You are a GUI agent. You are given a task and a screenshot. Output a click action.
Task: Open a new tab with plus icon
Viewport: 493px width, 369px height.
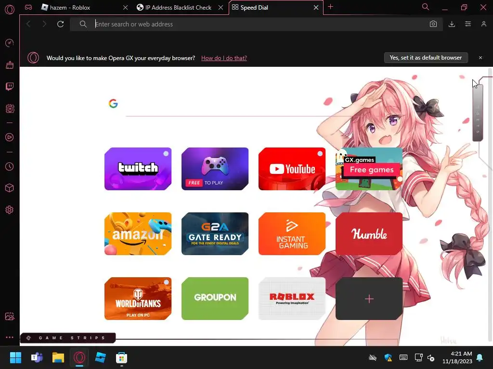click(330, 7)
